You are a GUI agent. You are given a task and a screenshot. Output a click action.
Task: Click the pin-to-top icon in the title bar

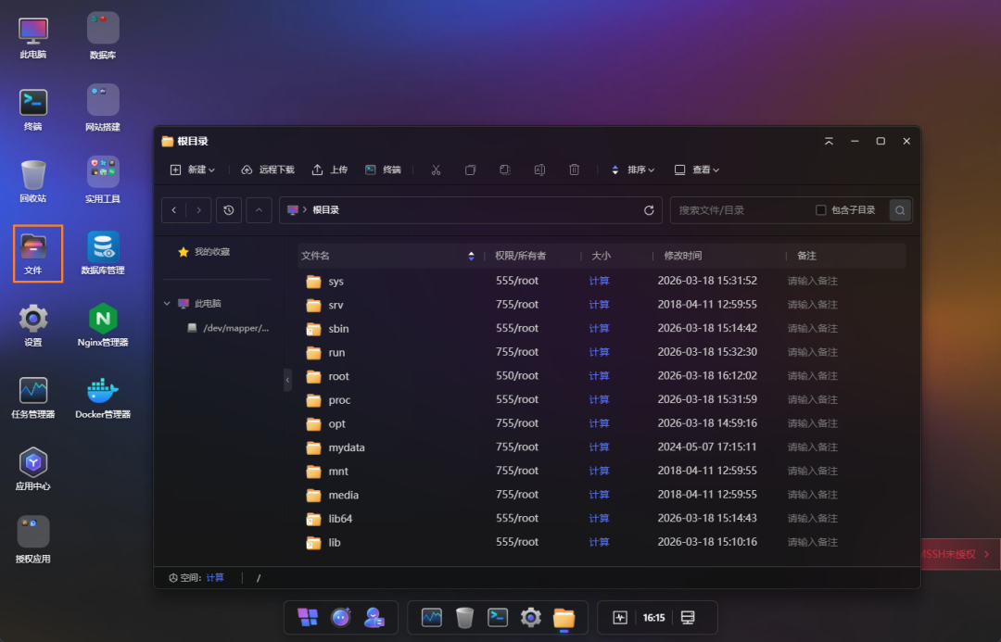pyautogui.click(x=829, y=141)
